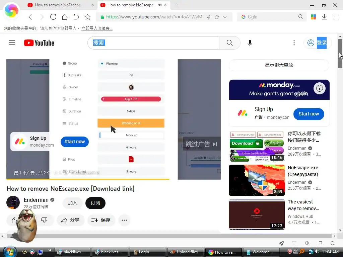
Task: Share the video with 分享 button
Action: (70, 220)
